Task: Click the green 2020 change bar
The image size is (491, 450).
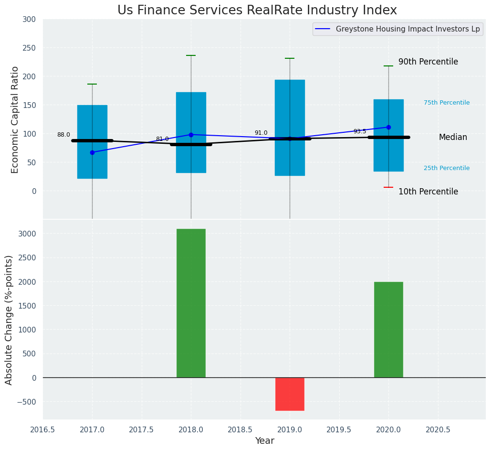Action: pyautogui.click(x=388, y=330)
